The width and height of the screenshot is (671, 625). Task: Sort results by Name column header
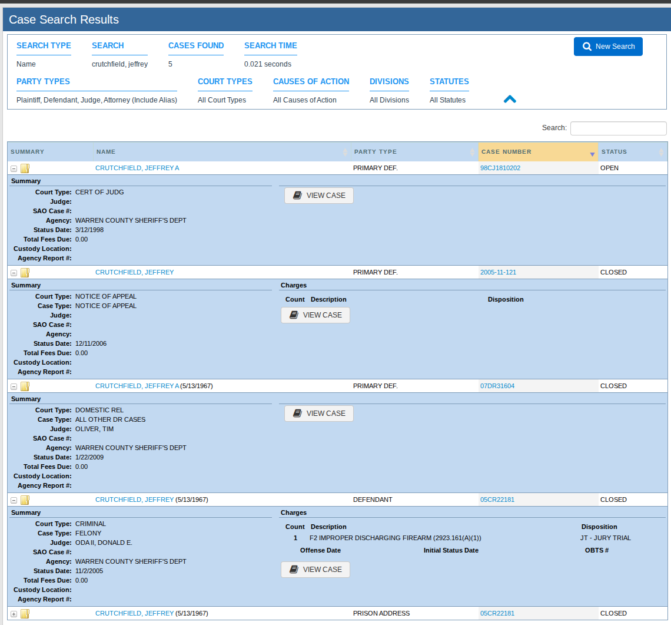click(222, 151)
